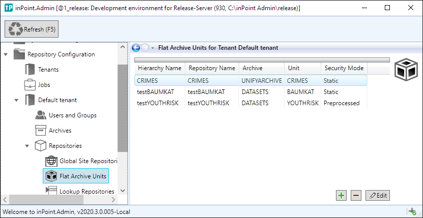The width and height of the screenshot is (423, 218).
Task: Click the Repositories cube icon
Action: pyautogui.click(x=41, y=146)
